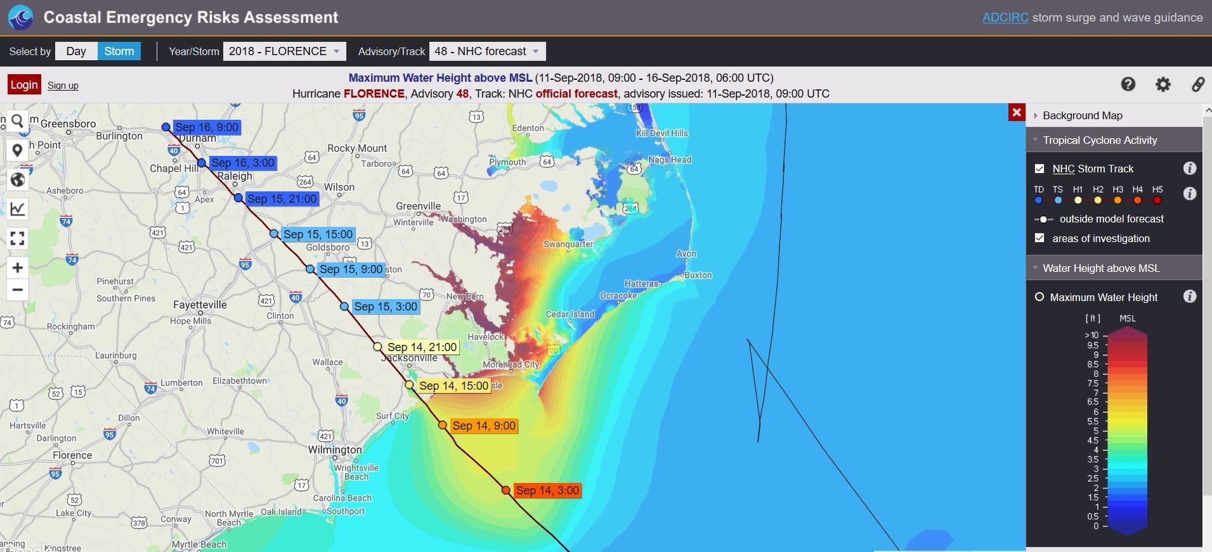Image resolution: width=1212 pixels, height=552 pixels.
Task: Click the NHC link in Storm Track label
Action: pyautogui.click(x=1064, y=169)
